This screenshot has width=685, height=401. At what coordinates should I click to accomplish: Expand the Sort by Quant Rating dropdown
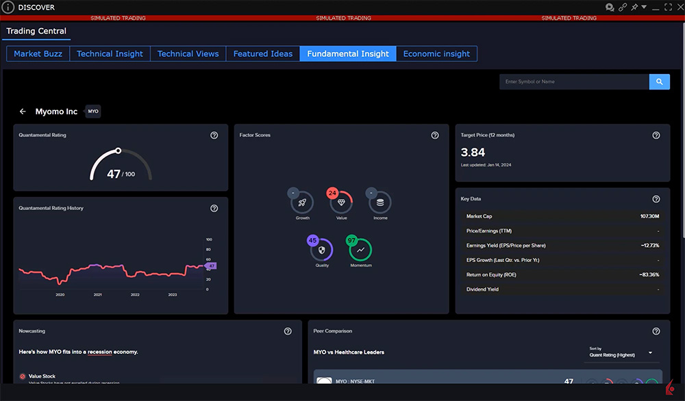[x=622, y=353]
